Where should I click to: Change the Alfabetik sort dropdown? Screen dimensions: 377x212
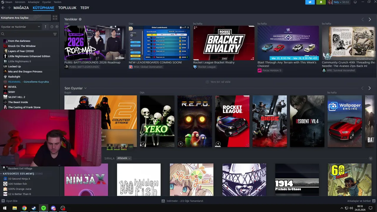124,158
